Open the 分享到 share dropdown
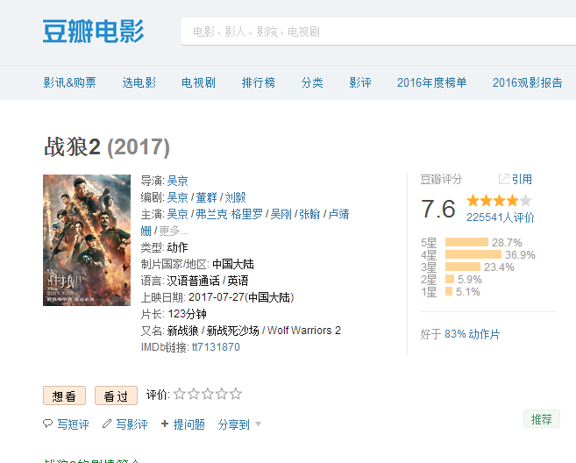Screen dimensions: 576x463 [x=239, y=424]
